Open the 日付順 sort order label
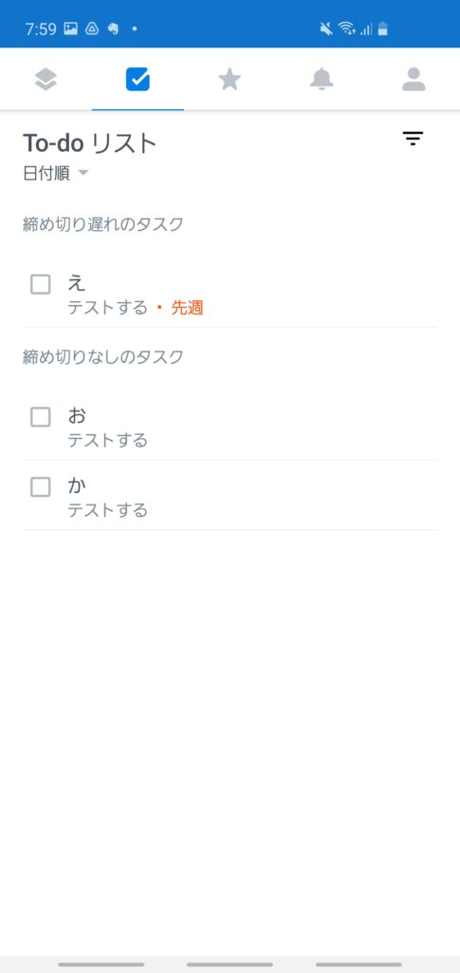The image size is (460, 973). pyautogui.click(x=46, y=173)
